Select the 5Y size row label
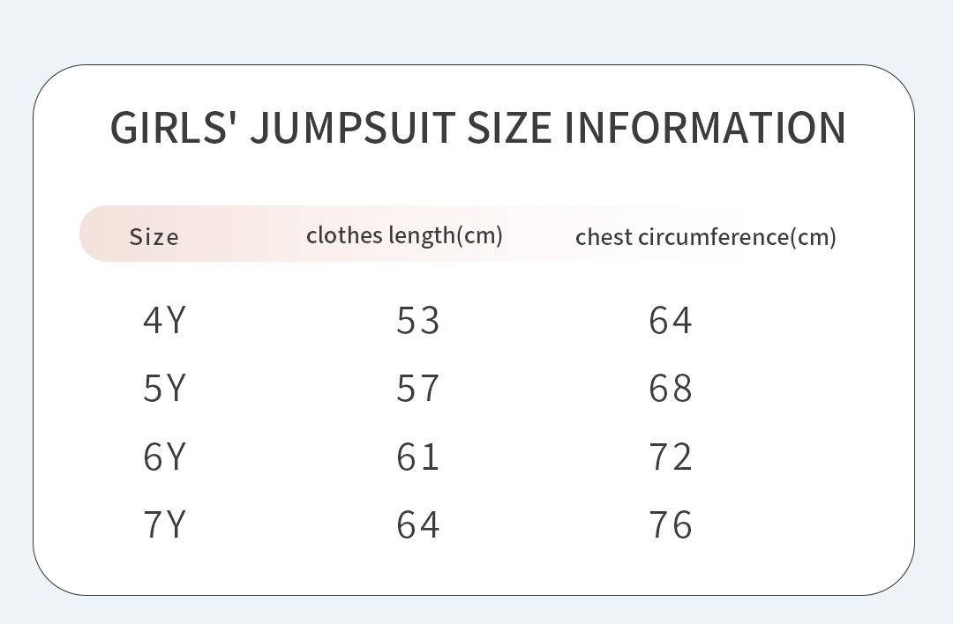The image size is (953, 624). coord(164,388)
